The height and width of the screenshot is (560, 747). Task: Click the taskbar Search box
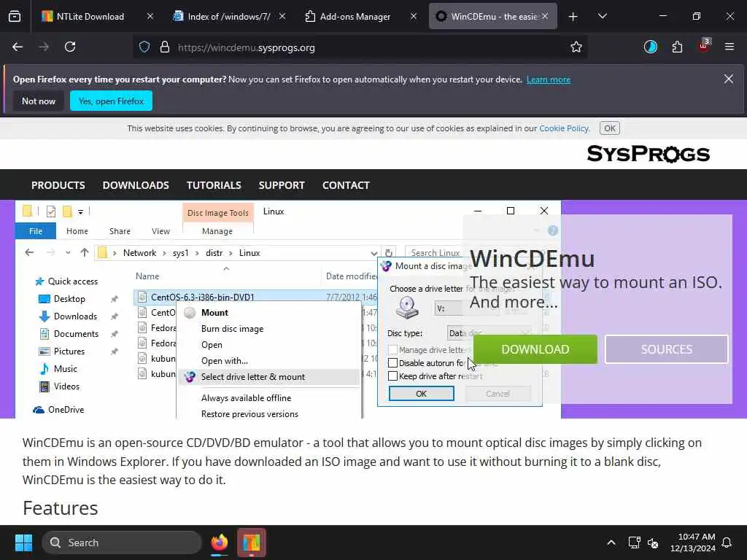click(122, 542)
